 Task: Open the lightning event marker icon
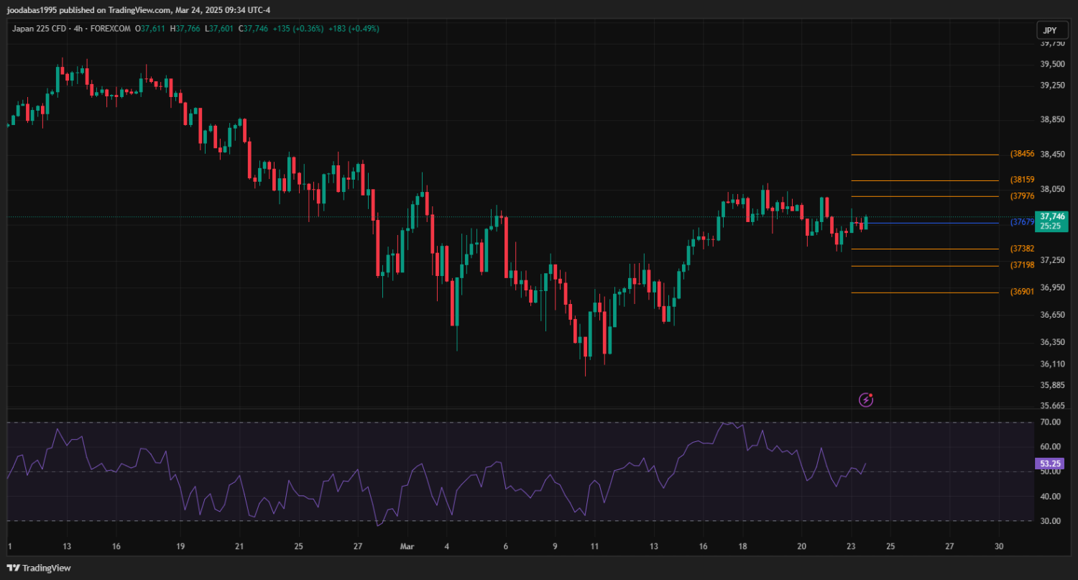(866, 400)
